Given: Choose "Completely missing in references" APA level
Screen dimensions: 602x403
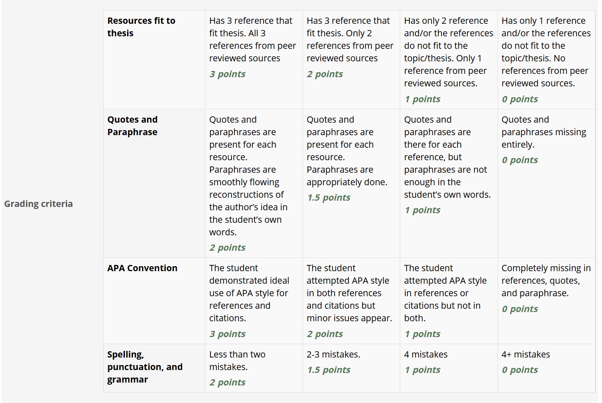Looking at the screenshot, I should (546, 288).
